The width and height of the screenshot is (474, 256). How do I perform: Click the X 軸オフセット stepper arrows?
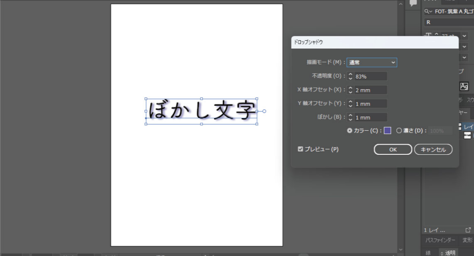pos(350,90)
